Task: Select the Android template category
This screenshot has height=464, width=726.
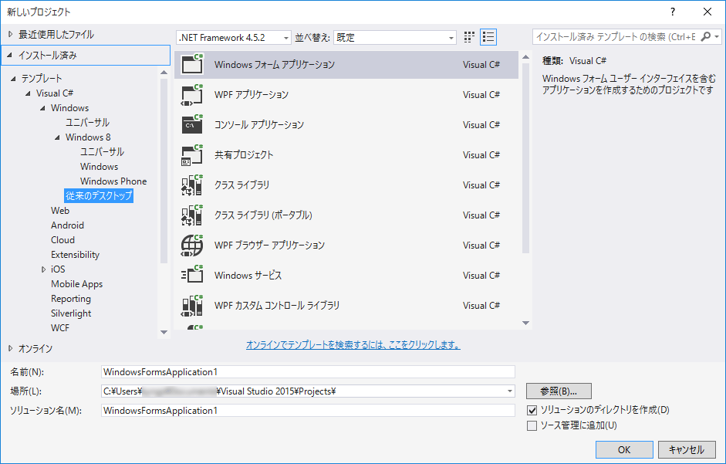Action: pos(68,225)
